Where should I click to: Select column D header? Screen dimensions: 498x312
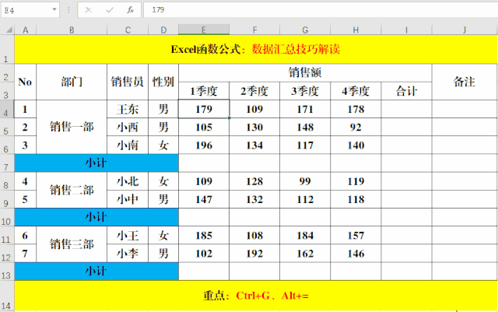(163, 30)
